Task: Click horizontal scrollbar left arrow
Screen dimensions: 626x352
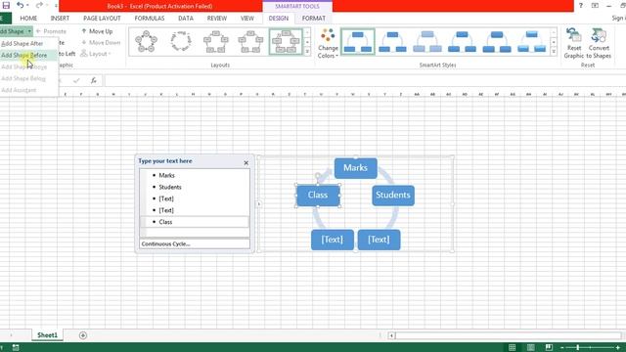Action: pyautogui.click(x=391, y=335)
